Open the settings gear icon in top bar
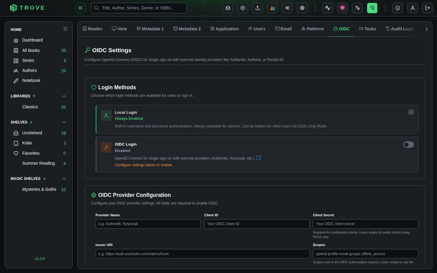 302,8
